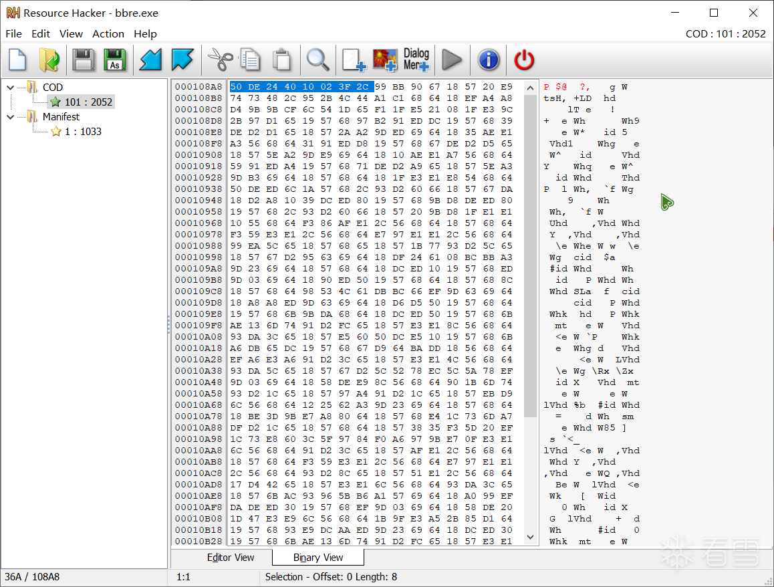
Task: Click the '1:1' status bar field
Action: pyautogui.click(x=184, y=576)
